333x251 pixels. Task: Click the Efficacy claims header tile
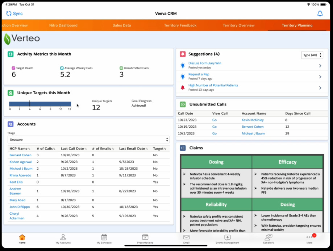coord(287,162)
